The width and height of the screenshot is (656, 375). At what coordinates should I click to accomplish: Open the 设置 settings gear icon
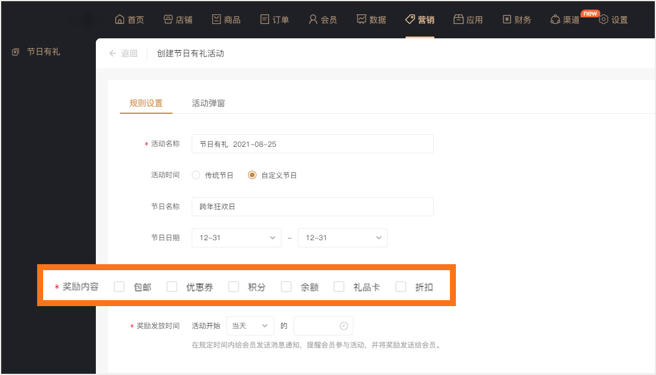coord(603,19)
